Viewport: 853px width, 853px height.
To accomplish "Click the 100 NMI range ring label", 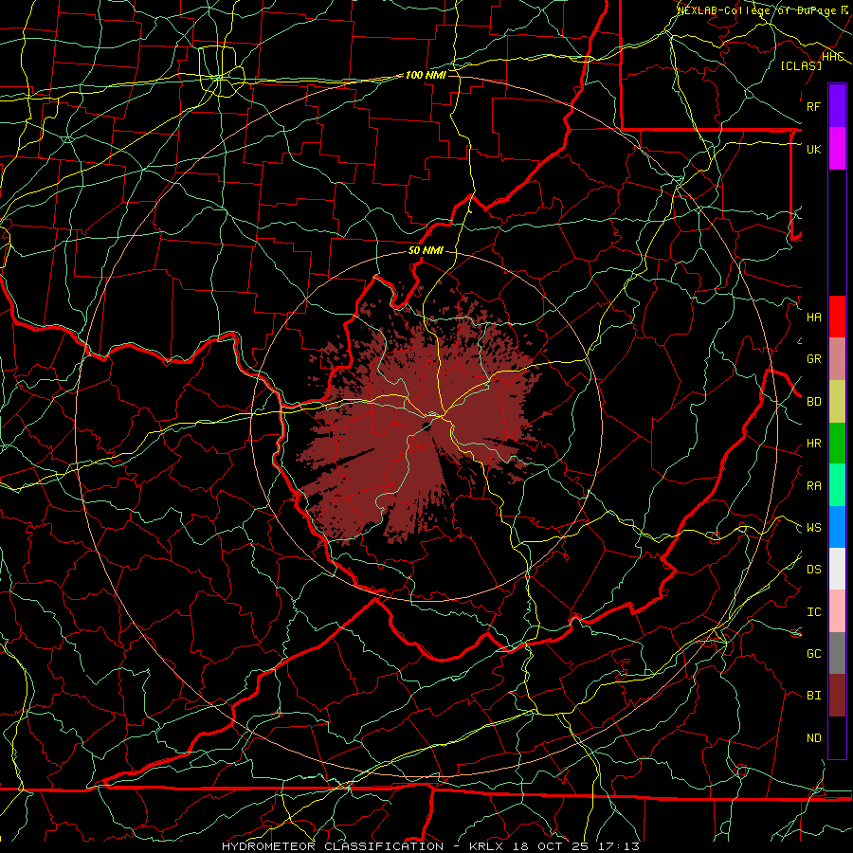I will point(426,75).
